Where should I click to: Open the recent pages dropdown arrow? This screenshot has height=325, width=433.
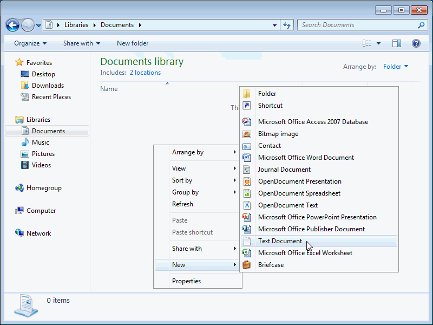(38, 25)
